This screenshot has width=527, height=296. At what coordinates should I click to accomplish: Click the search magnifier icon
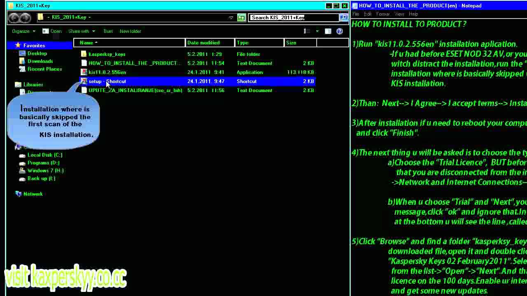pos(343,17)
